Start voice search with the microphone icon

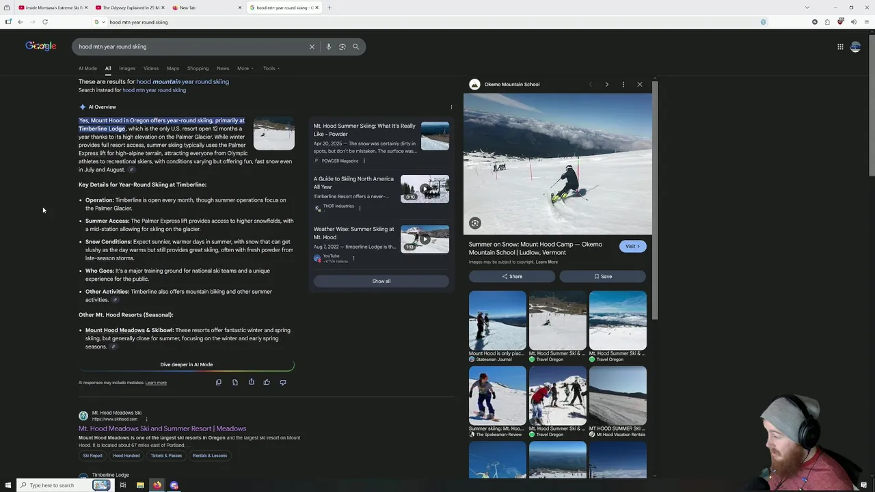click(328, 46)
